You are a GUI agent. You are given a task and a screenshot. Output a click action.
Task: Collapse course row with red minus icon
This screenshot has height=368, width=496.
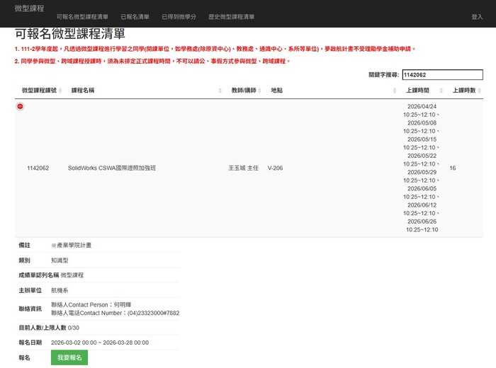coord(20,106)
